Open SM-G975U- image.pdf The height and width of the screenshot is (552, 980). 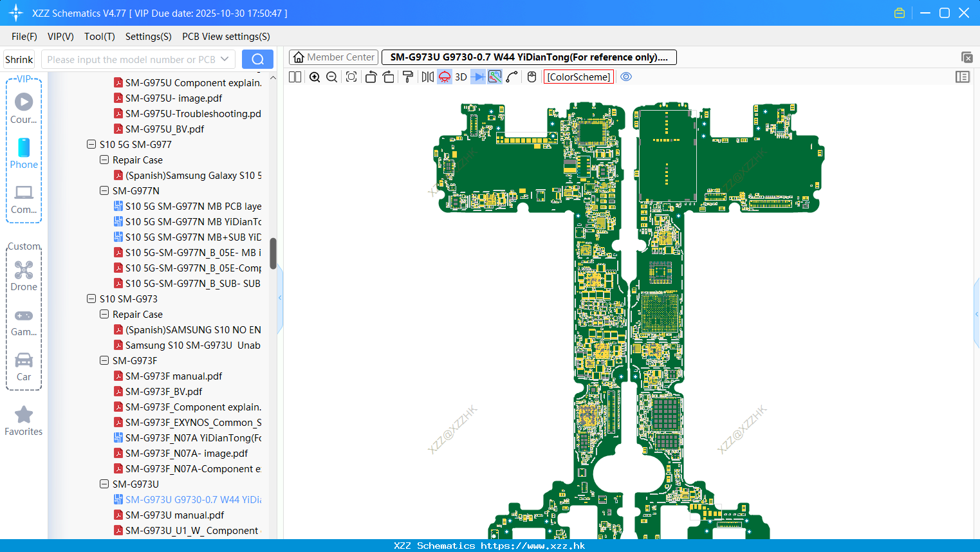(x=174, y=98)
